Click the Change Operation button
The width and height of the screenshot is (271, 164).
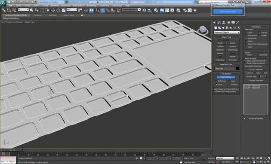coord(256,81)
